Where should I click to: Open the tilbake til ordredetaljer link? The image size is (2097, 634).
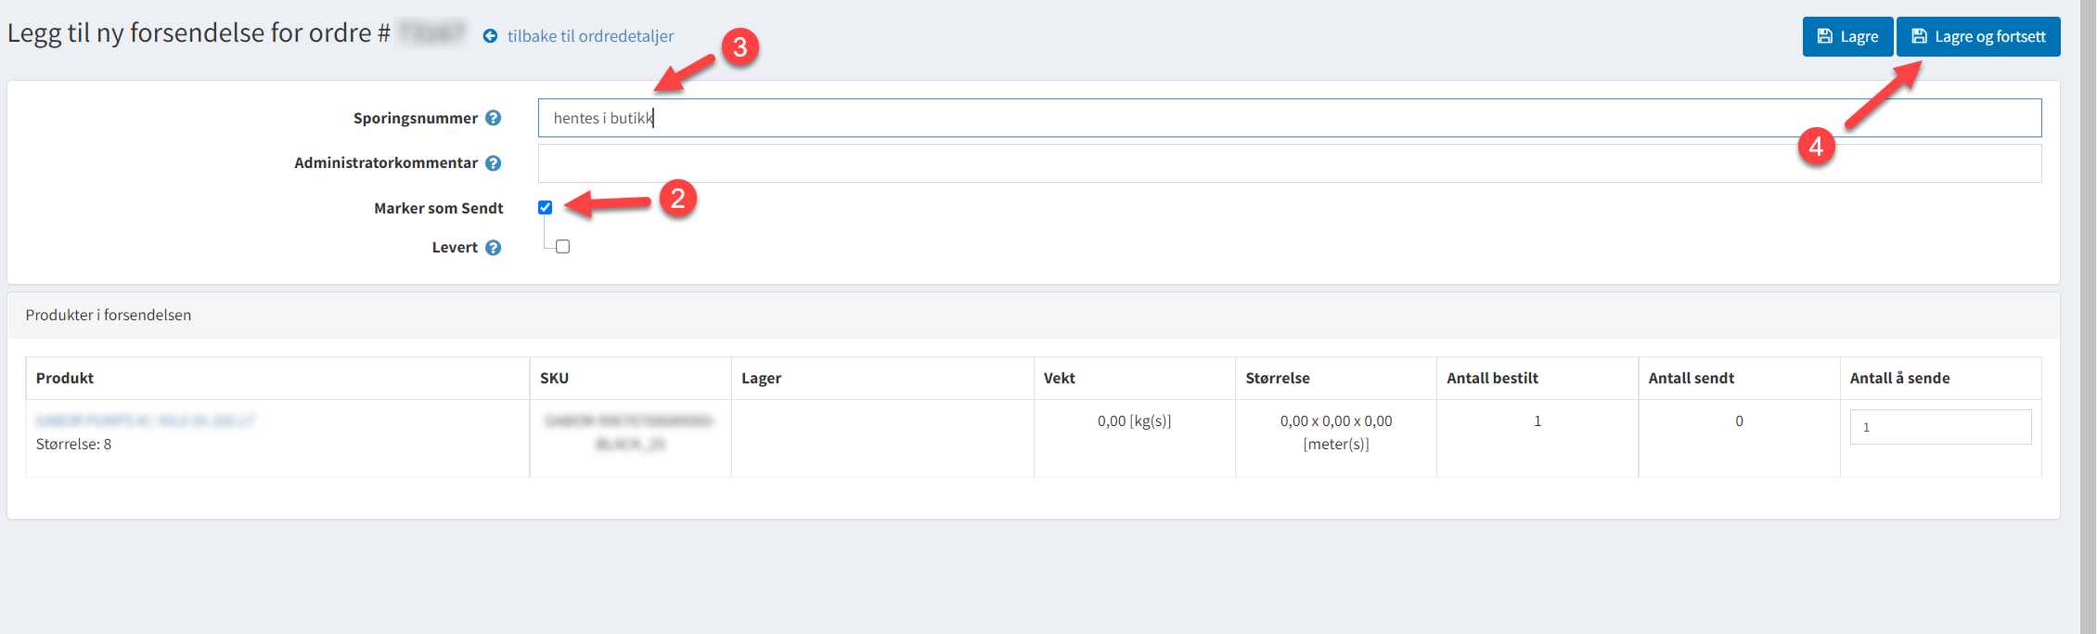(x=590, y=36)
